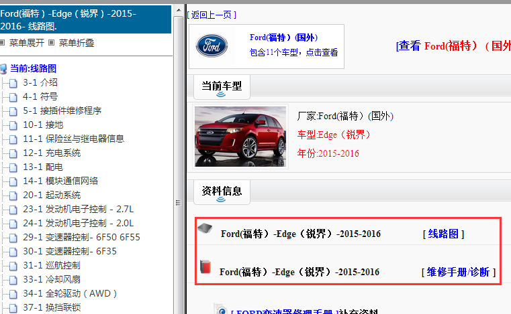Select 29-1 变速器控制- 6F50 6F55

81,237
